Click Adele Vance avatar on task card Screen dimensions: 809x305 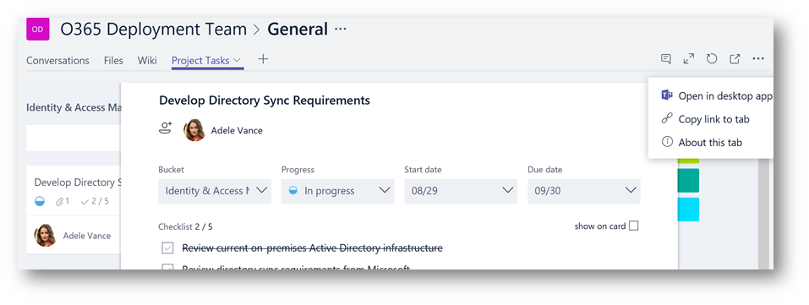coord(45,236)
